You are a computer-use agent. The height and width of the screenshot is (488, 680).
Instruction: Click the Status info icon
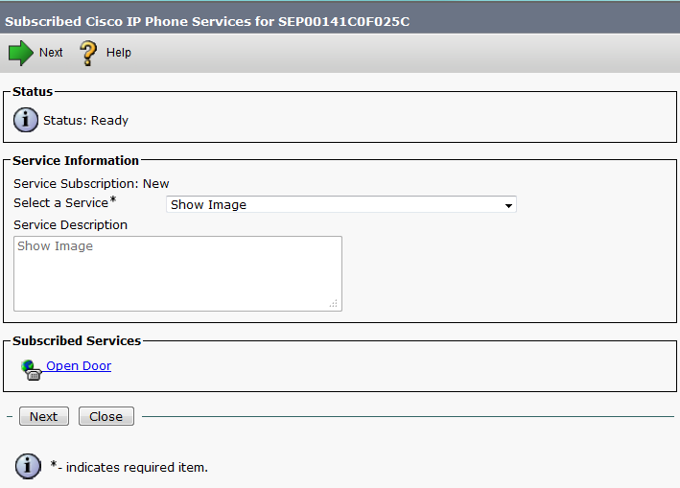tap(26, 120)
